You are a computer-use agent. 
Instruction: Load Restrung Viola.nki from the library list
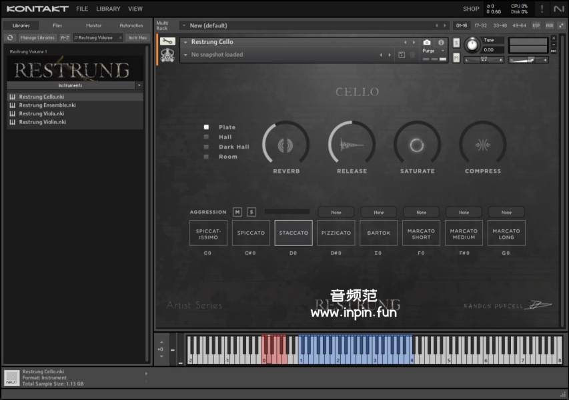[x=42, y=113]
